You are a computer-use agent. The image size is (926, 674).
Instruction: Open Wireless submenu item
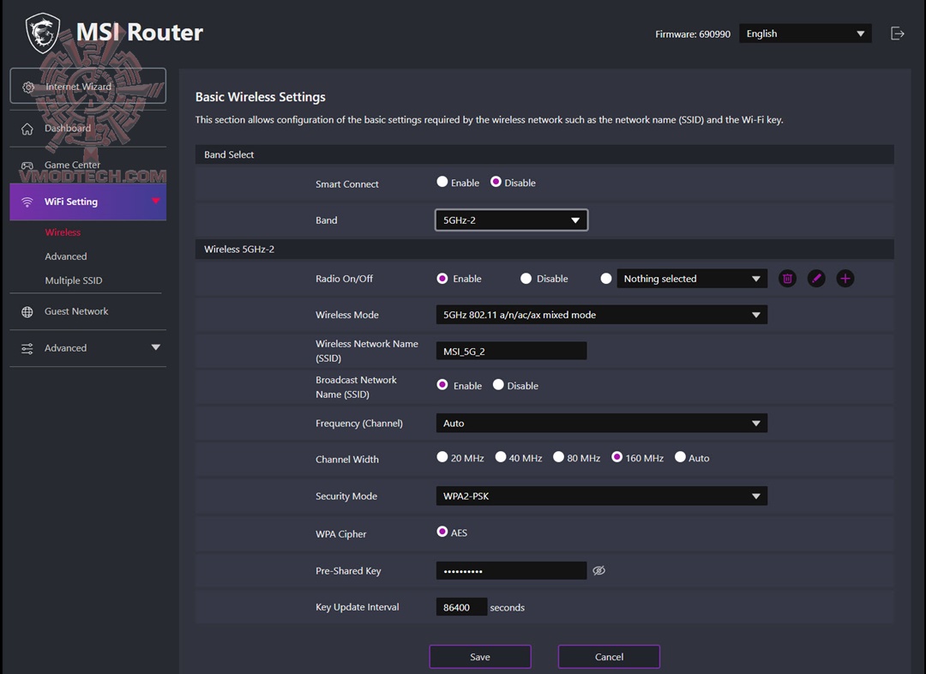[63, 232]
